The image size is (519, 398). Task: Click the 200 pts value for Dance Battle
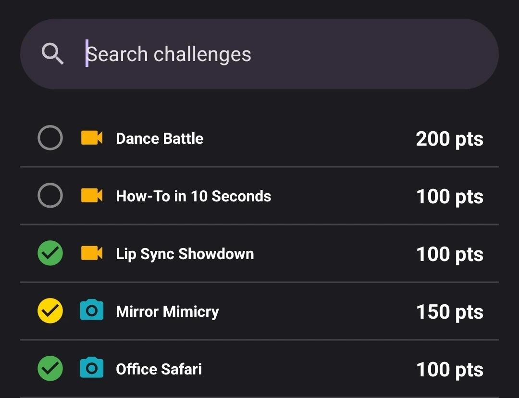point(449,139)
